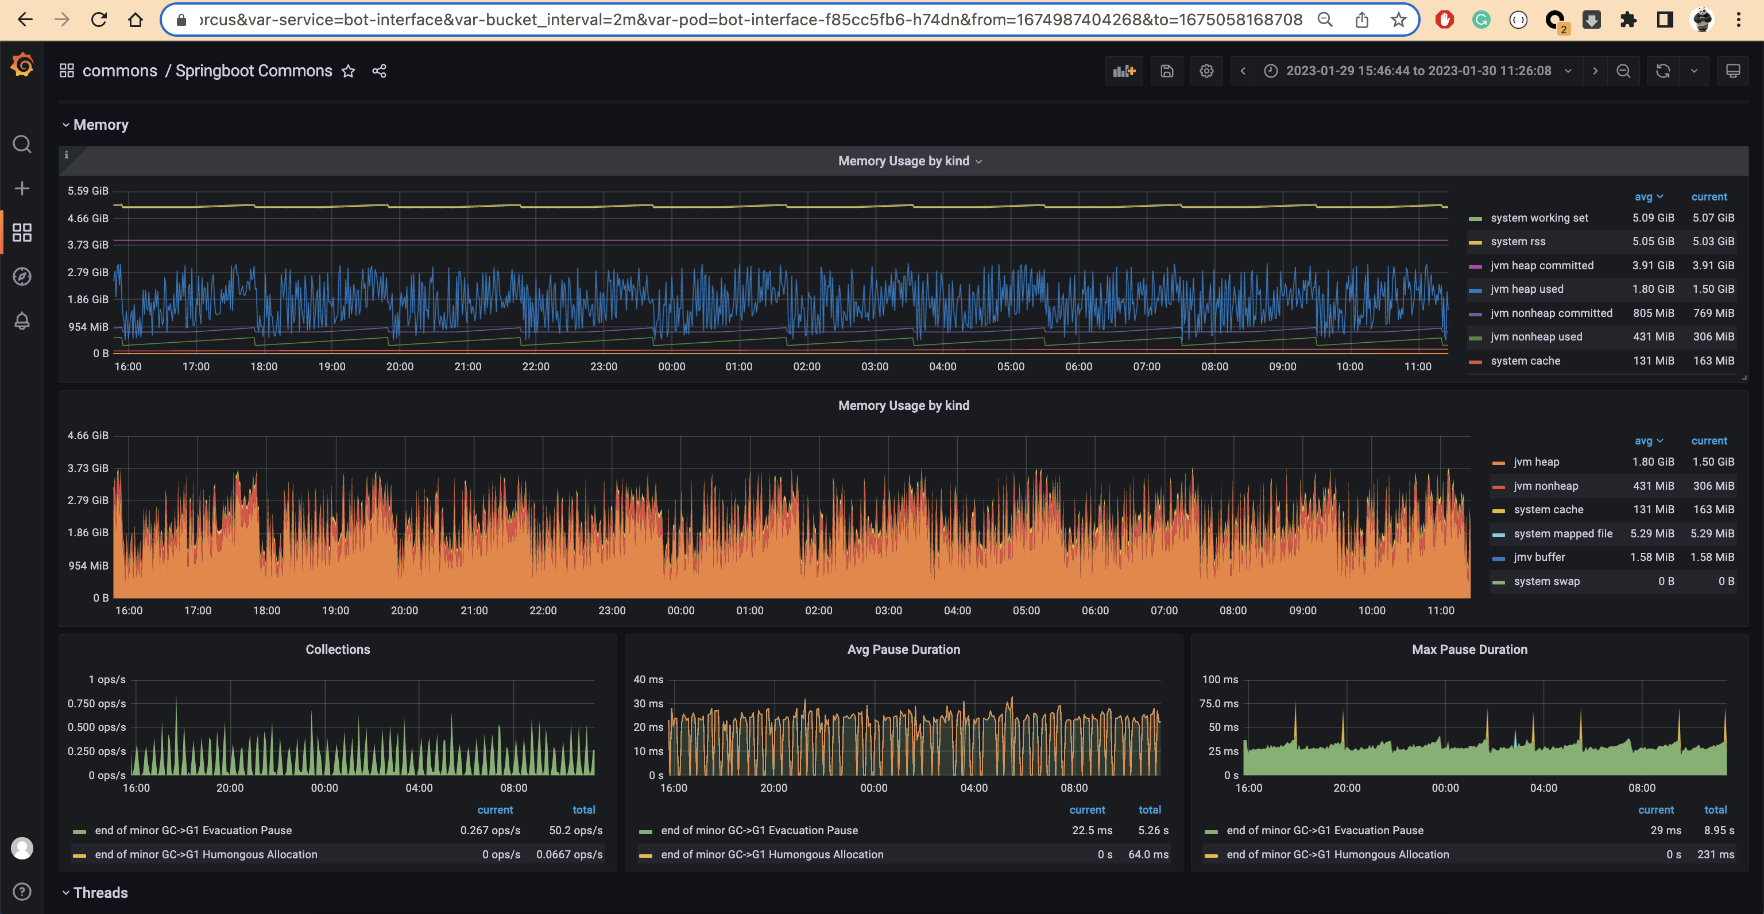
Task: Hide the jvm heap used series
Action: pos(1527,288)
